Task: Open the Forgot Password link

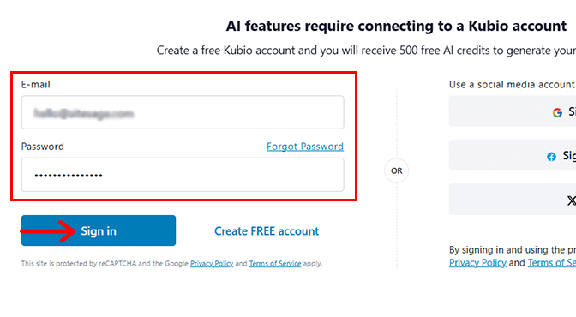Action: point(305,147)
